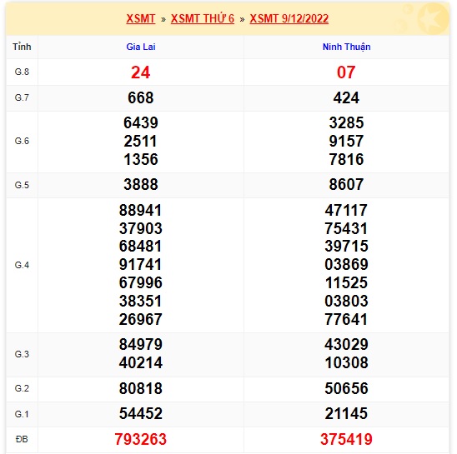The height and width of the screenshot is (454, 457).
Task: Select G.4 number 47117
Action: pyautogui.click(x=346, y=210)
